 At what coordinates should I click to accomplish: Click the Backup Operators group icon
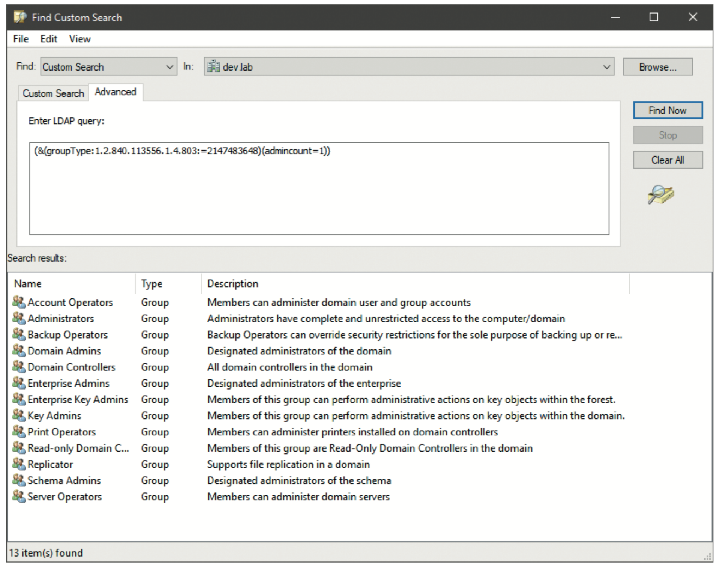coord(19,334)
